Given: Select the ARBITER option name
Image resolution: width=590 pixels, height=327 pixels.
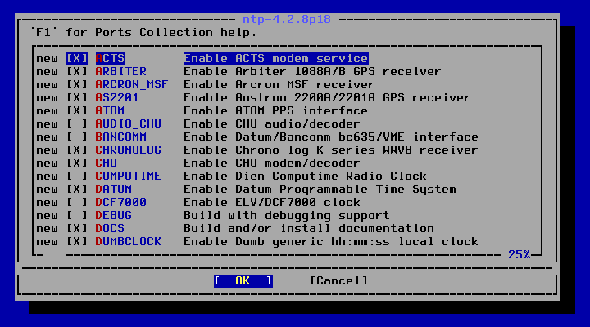Looking at the screenshot, I should [x=121, y=72].
